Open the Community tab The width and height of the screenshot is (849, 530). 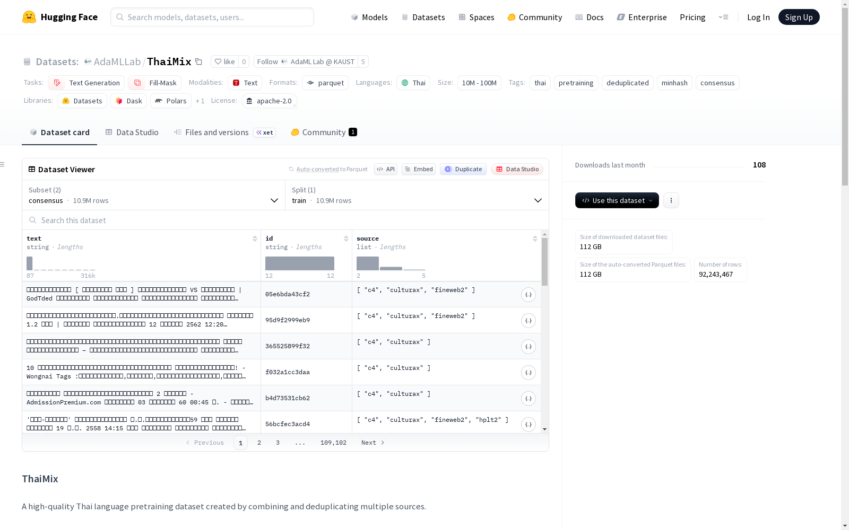point(324,132)
